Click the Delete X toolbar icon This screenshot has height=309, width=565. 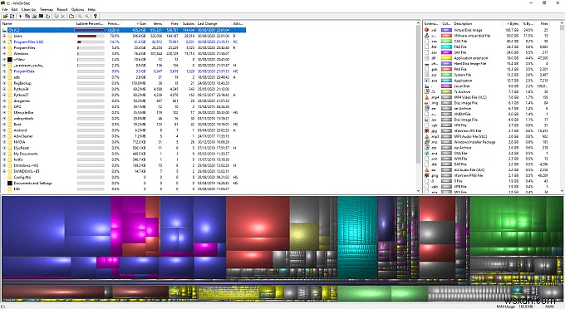tap(62, 17)
